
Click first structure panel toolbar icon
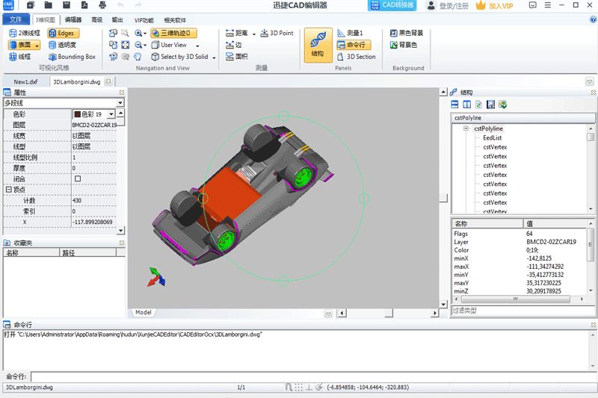454,105
